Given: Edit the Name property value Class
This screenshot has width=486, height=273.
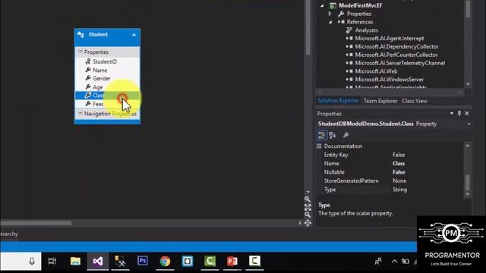Looking at the screenshot, I should coord(399,164).
